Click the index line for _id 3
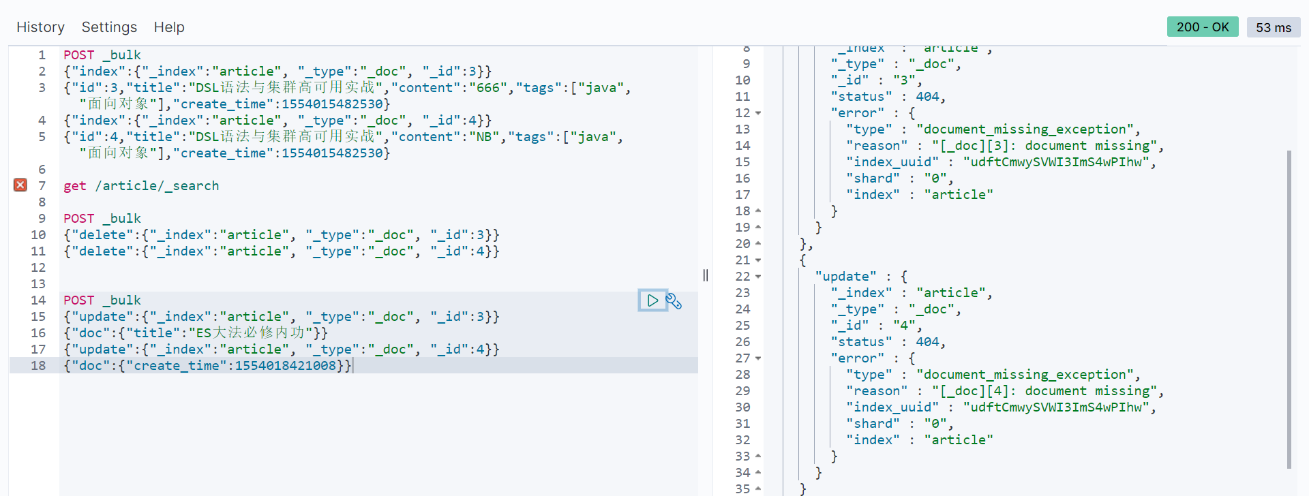This screenshot has height=496, width=1309. pos(277,71)
